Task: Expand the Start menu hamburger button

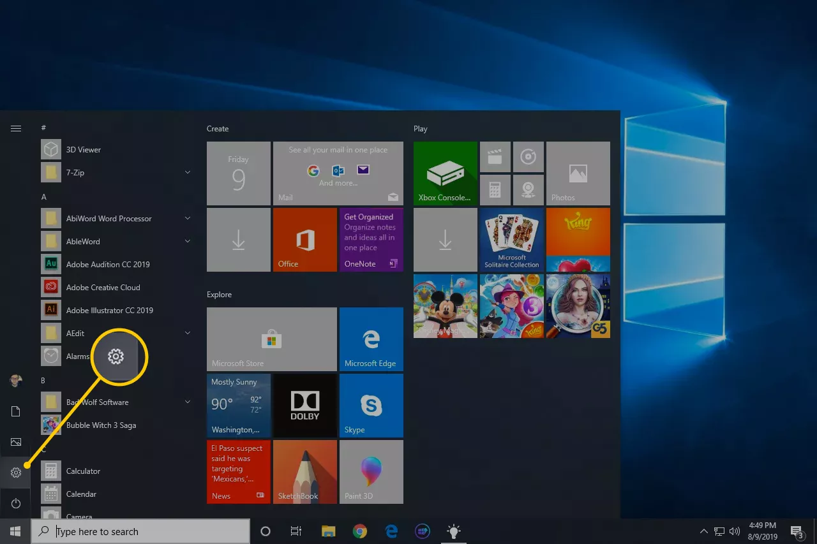Action: (x=16, y=129)
